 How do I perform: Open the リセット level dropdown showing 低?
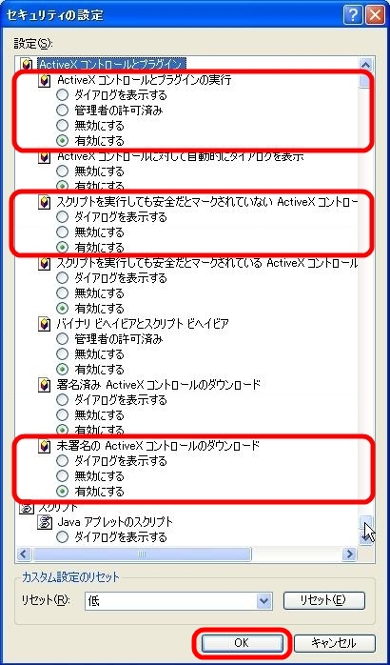pos(264,601)
